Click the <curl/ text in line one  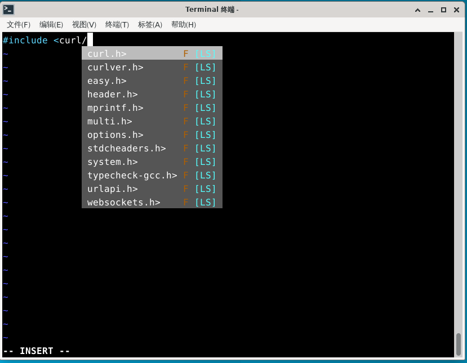tap(70, 40)
